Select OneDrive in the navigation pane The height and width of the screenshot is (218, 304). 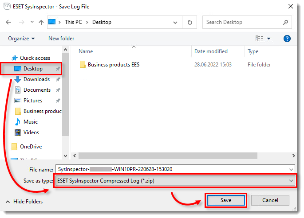31,147
